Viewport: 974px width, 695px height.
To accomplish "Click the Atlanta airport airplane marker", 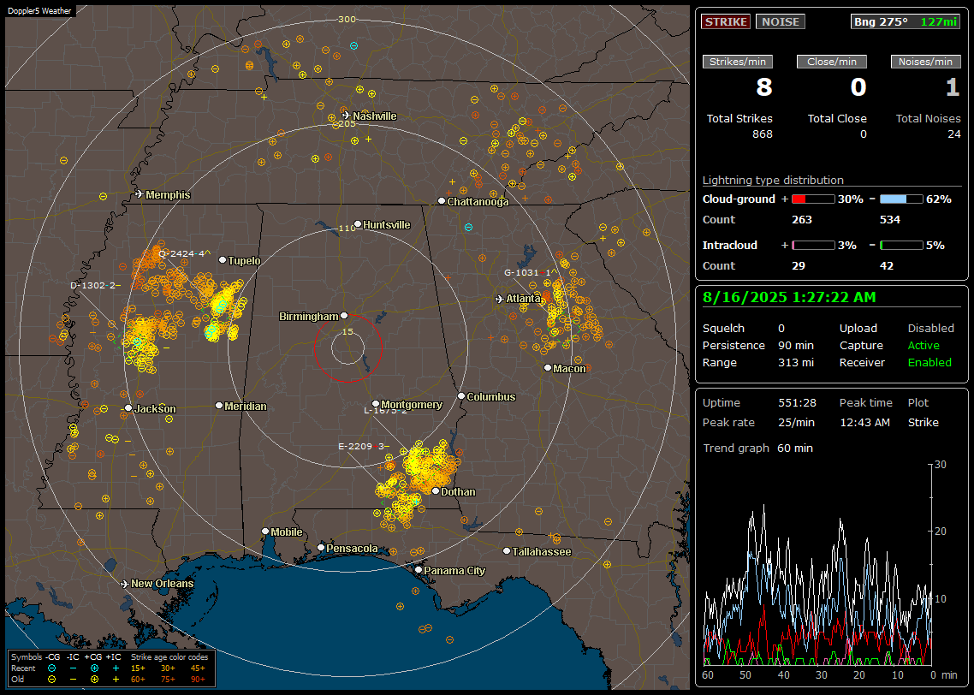I will pyautogui.click(x=500, y=299).
